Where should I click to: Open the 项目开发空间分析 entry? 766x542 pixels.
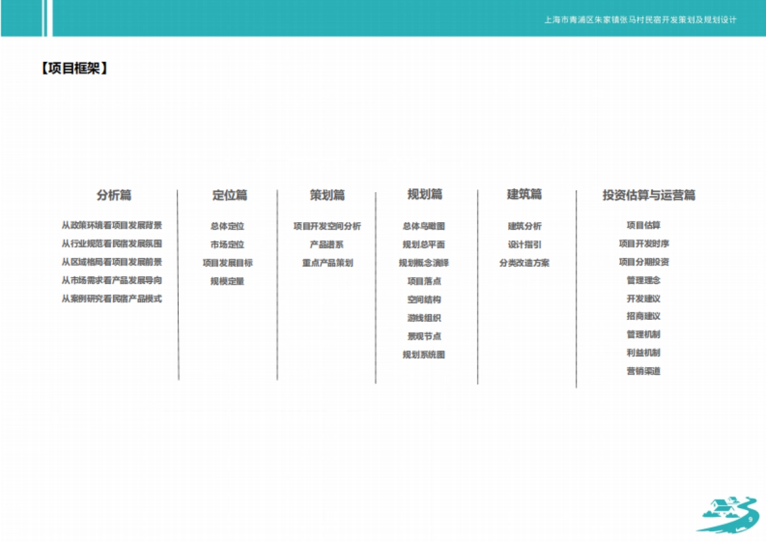click(327, 226)
